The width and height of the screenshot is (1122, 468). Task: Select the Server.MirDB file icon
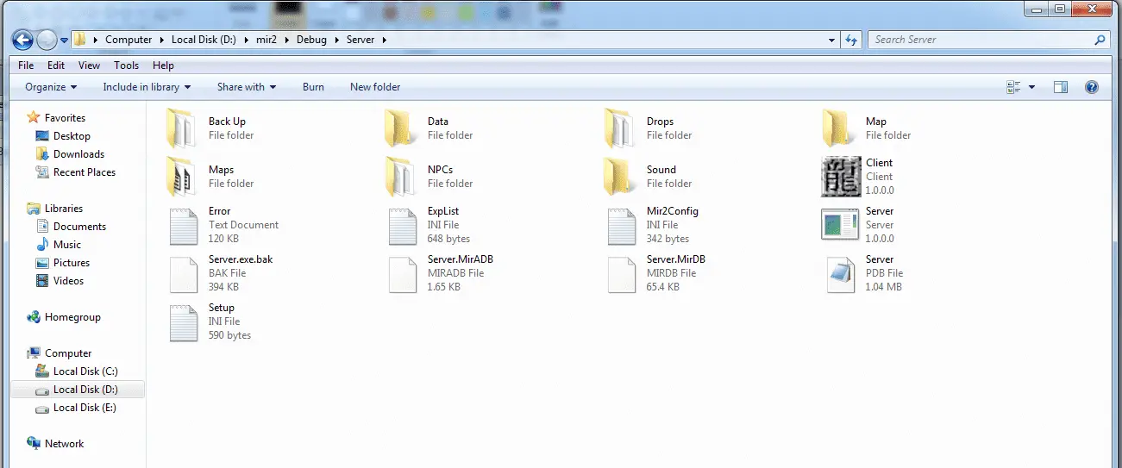coord(621,273)
